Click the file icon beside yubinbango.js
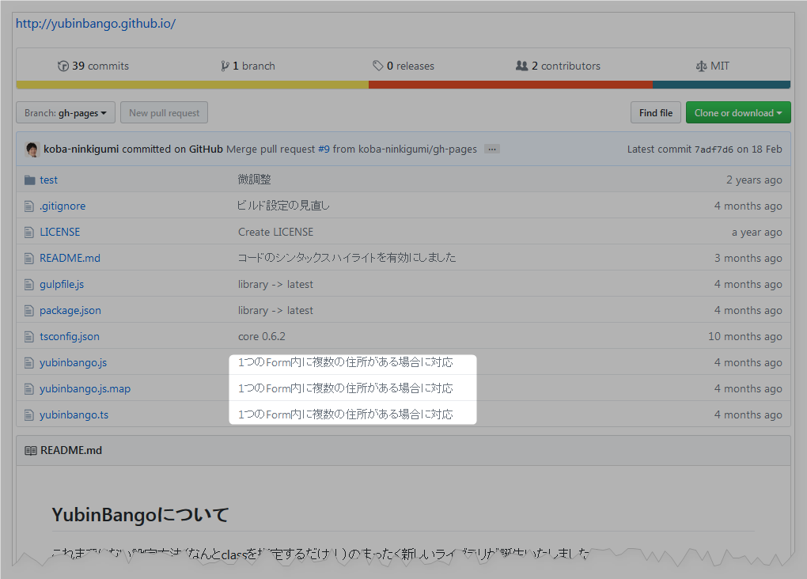Screen dimensions: 807x579 pos(29,362)
